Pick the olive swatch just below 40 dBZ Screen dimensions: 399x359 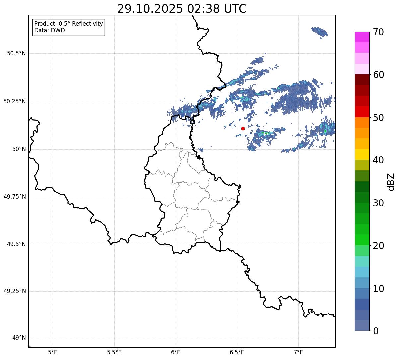coord(362,165)
